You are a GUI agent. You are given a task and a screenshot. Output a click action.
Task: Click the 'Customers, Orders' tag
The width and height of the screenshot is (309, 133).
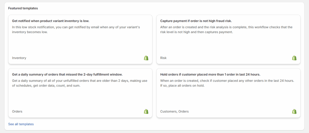point(174,112)
